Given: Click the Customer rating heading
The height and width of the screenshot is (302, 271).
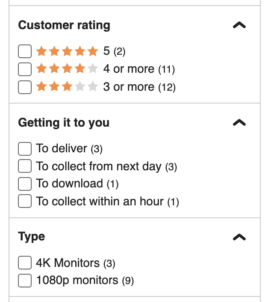Looking at the screenshot, I should pyautogui.click(x=64, y=25).
